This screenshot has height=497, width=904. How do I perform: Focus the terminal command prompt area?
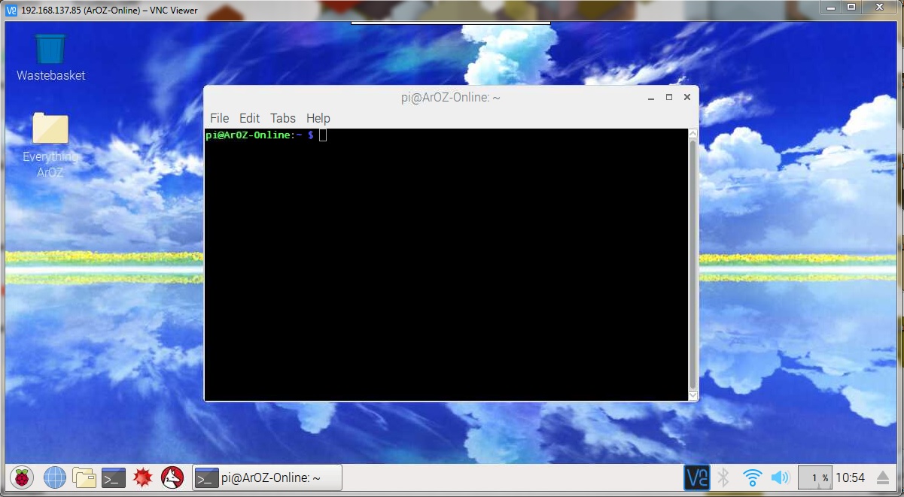pos(446,265)
